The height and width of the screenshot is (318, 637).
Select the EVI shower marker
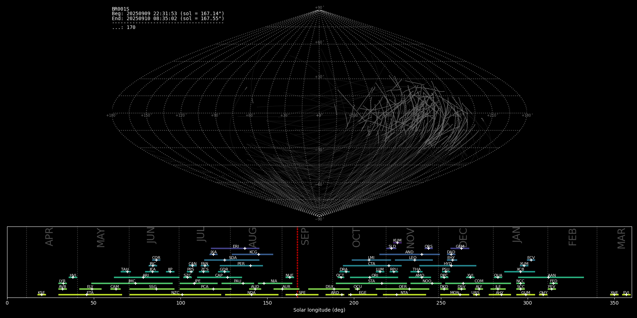coord(626,295)
